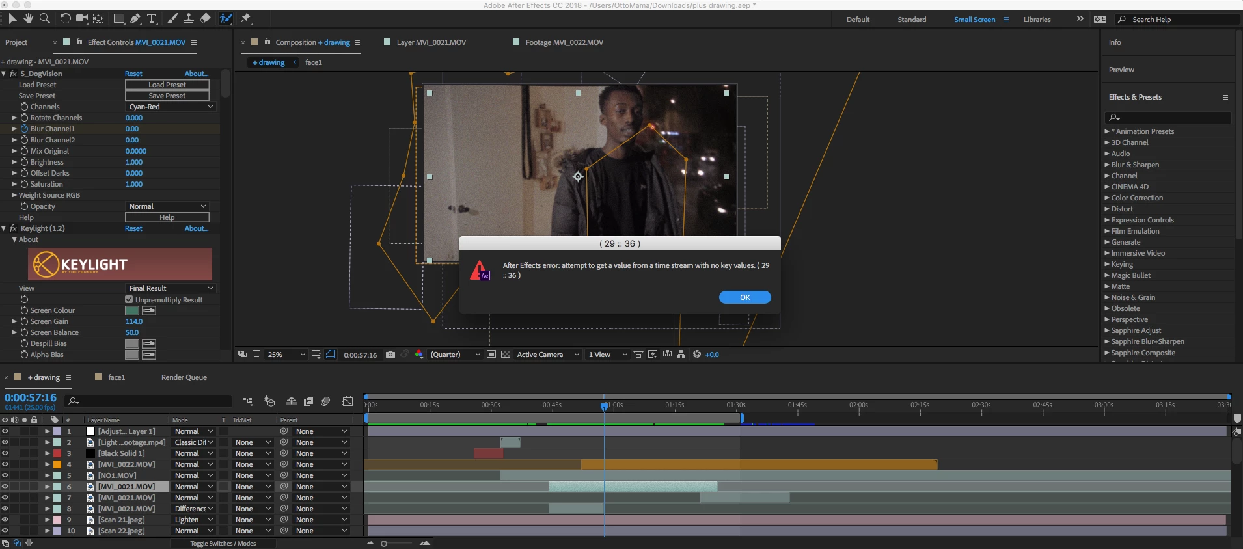The height and width of the screenshot is (549, 1243).
Task: Enable Draft 3D in timeline
Action: [x=269, y=402]
